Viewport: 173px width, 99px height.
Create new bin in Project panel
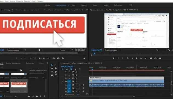[37, 96]
